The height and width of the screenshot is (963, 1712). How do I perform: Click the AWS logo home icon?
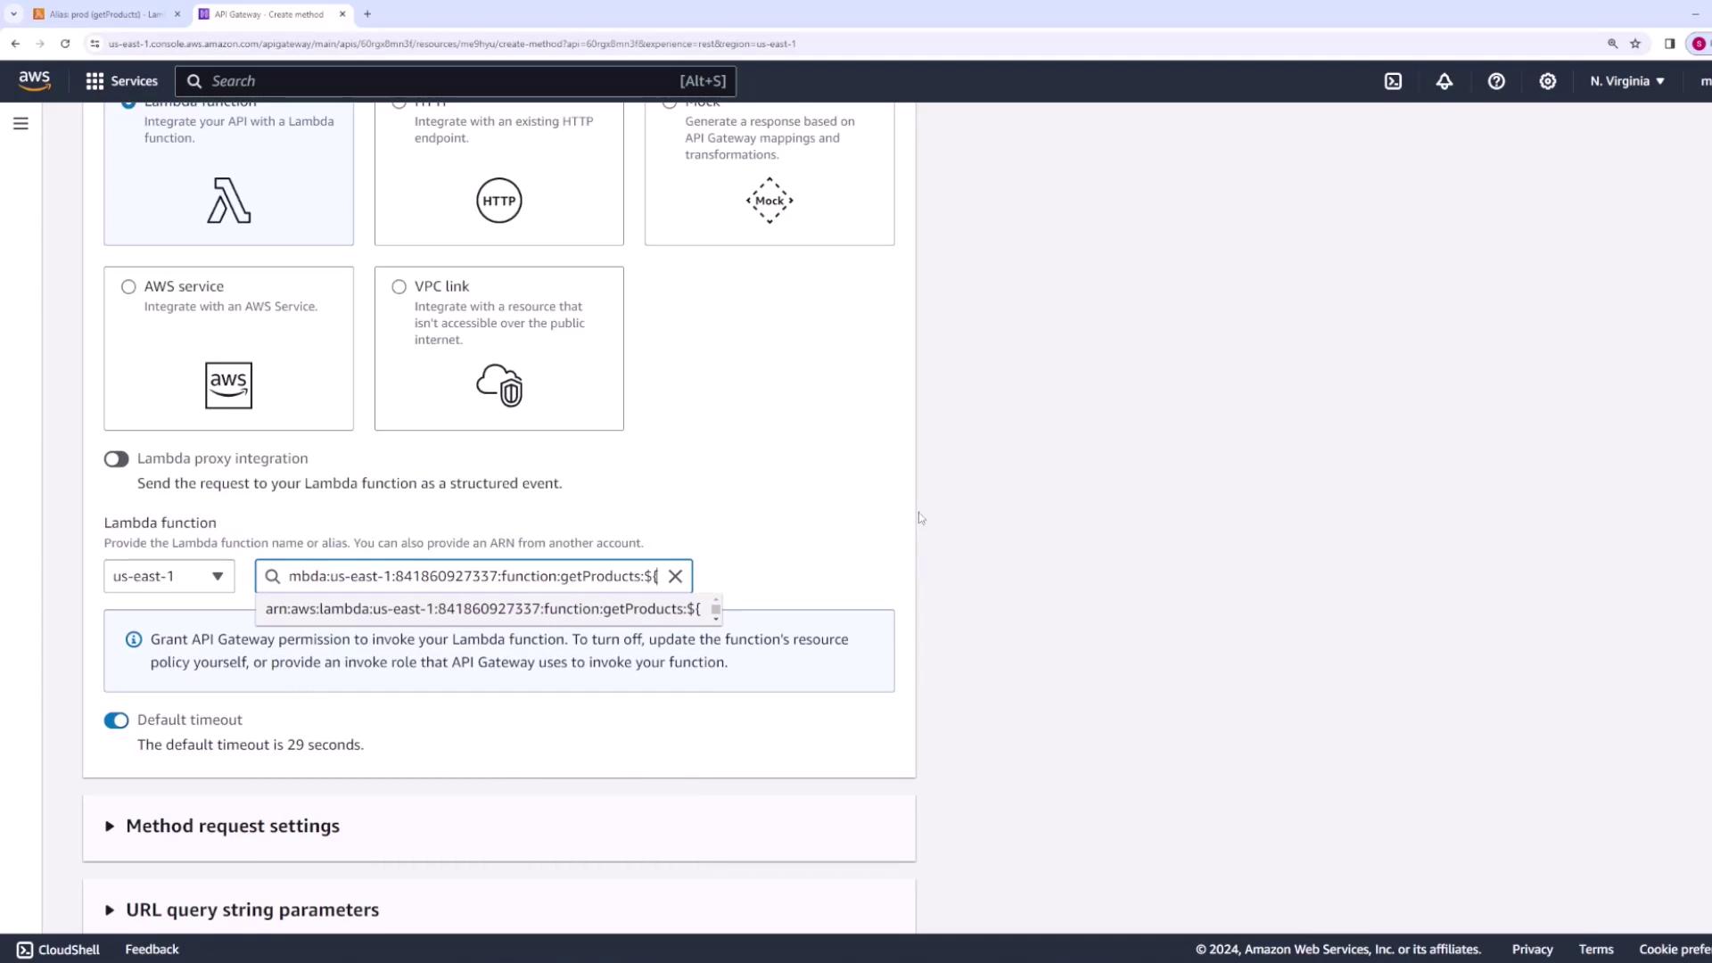[x=35, y=81]
